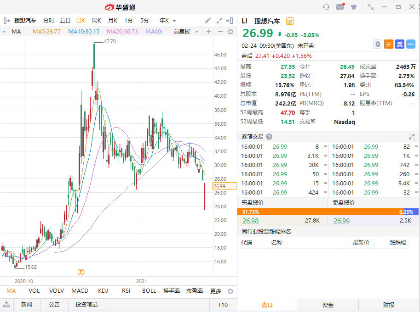Click the blue ask ratio 8.25% bar

click(x=411, y=212)
